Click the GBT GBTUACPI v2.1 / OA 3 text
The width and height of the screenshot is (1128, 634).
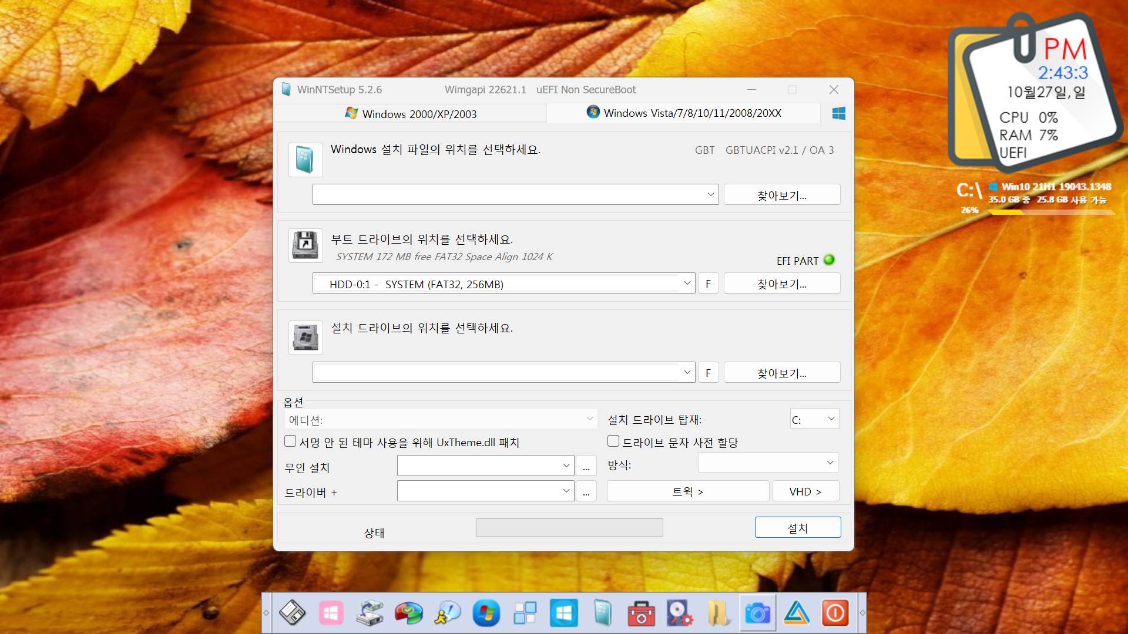click(x=764, y=150)
